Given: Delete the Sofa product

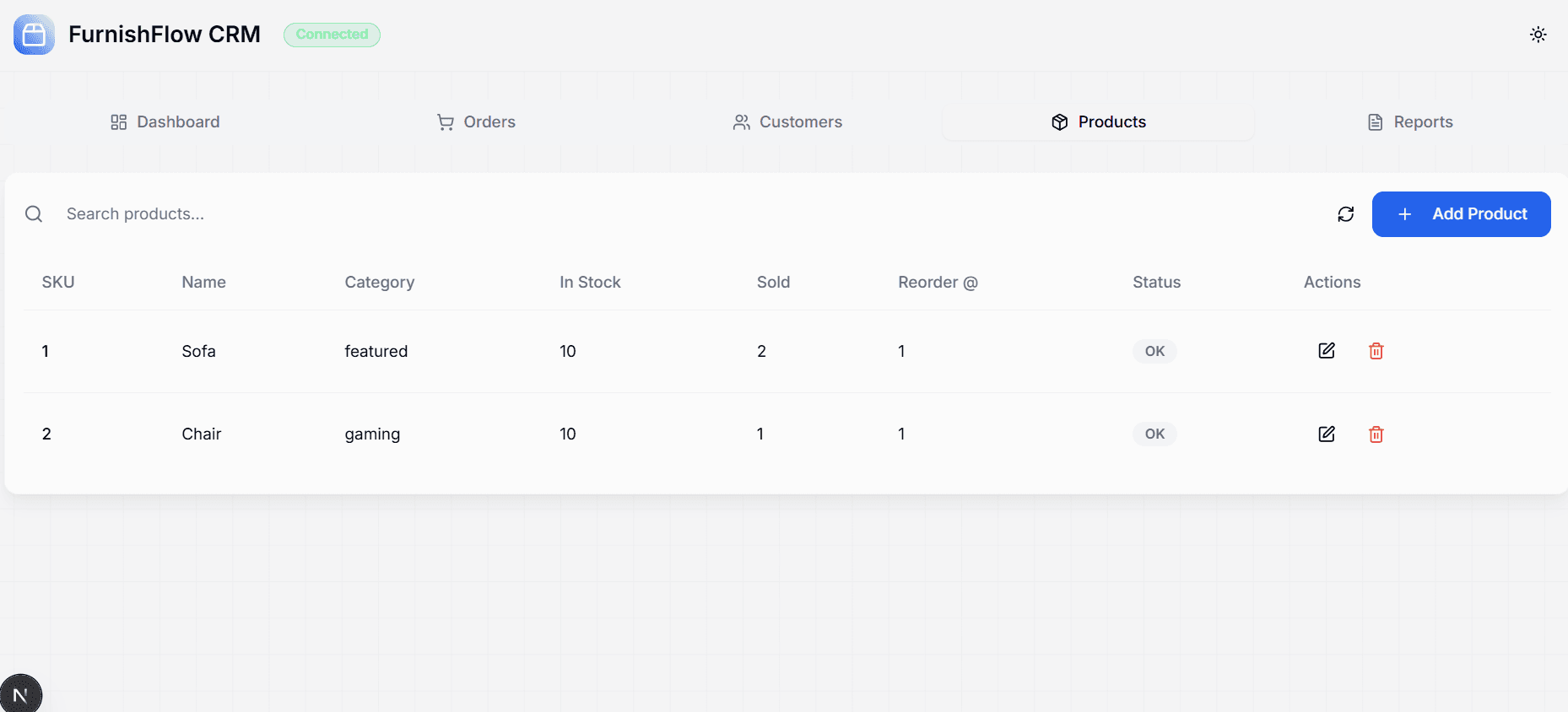Looking at the screenshot, I should point(1376,351).
